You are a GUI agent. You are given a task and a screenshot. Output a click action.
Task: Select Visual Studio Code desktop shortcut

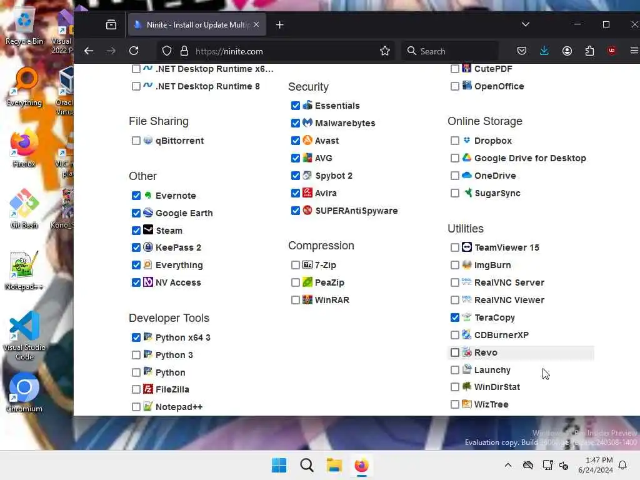click(24, 336)
